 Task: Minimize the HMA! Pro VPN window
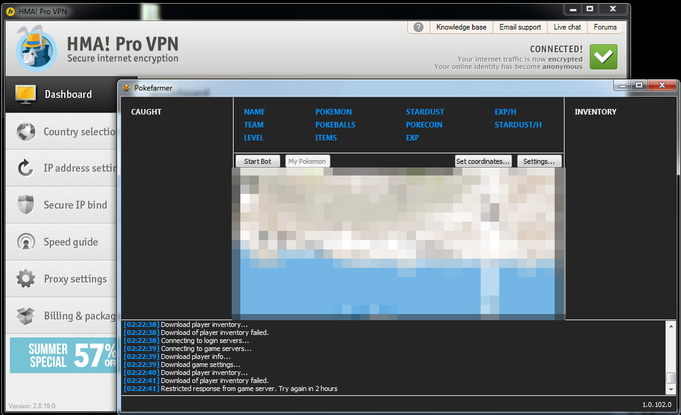click(x=573, y=9)
